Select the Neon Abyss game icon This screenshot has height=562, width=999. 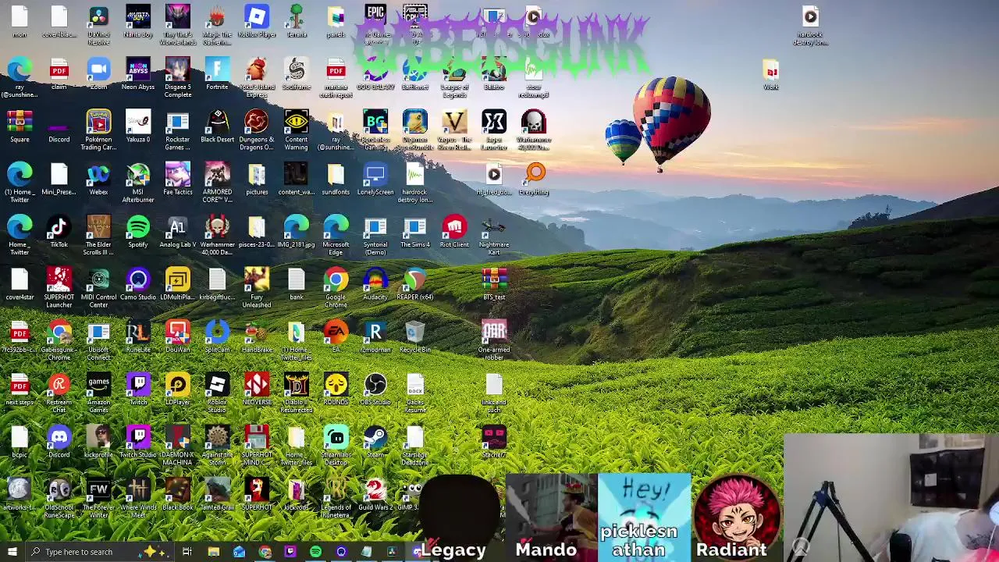tap(138, 74)
